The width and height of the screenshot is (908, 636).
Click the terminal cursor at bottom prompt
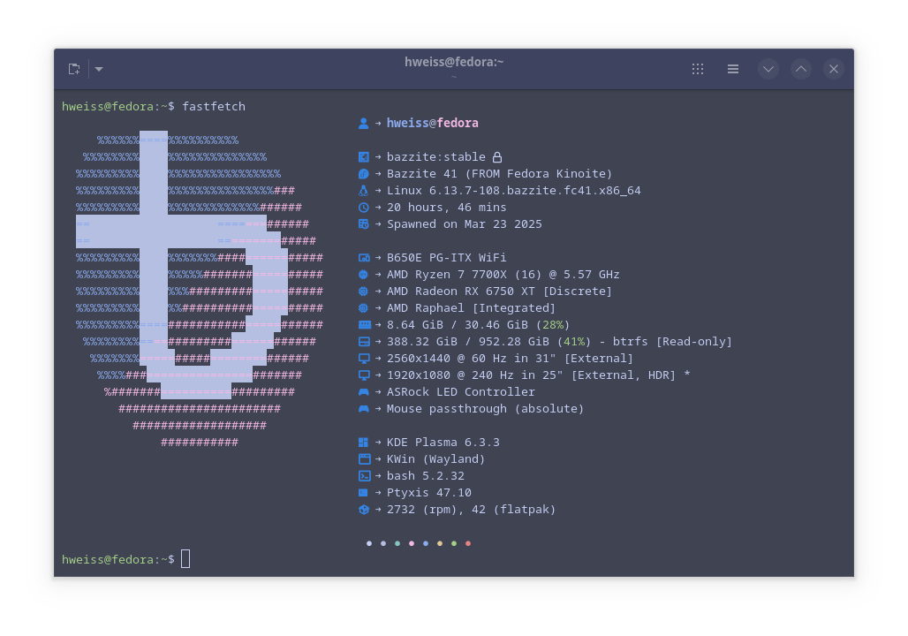pos(185,559)
